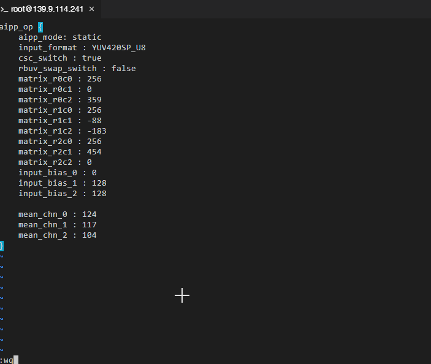Click the input_bias_2 value 128
431x364 pixels.
point(99,194)
